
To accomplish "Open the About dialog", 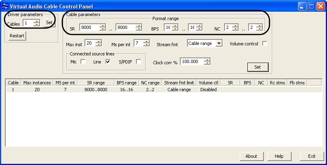I will point(251,156).
